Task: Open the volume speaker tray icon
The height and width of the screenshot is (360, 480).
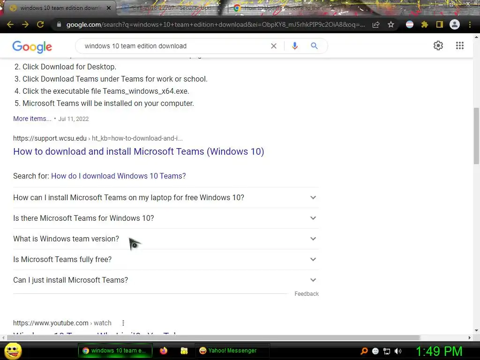Action: (398, 351)
